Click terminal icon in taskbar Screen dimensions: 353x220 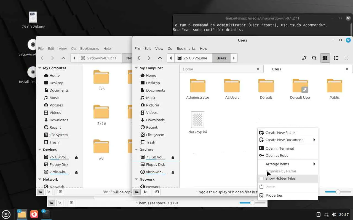click(46, 214)
